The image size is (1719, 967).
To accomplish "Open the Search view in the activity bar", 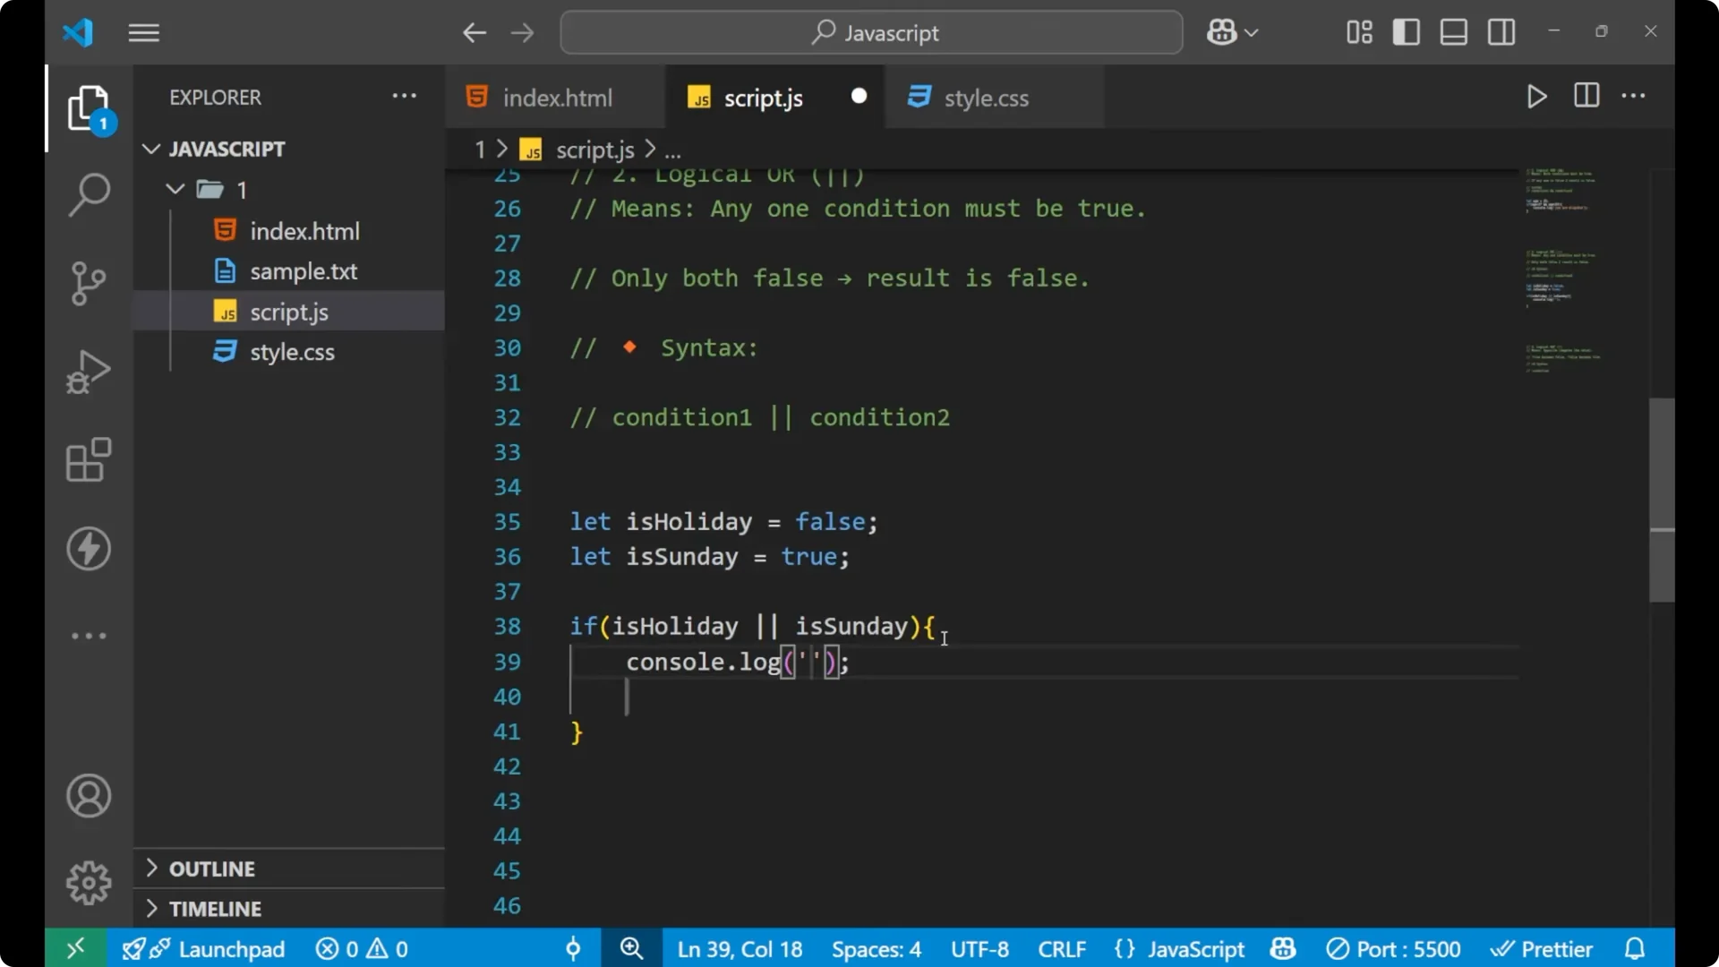I will coord(89,193).
